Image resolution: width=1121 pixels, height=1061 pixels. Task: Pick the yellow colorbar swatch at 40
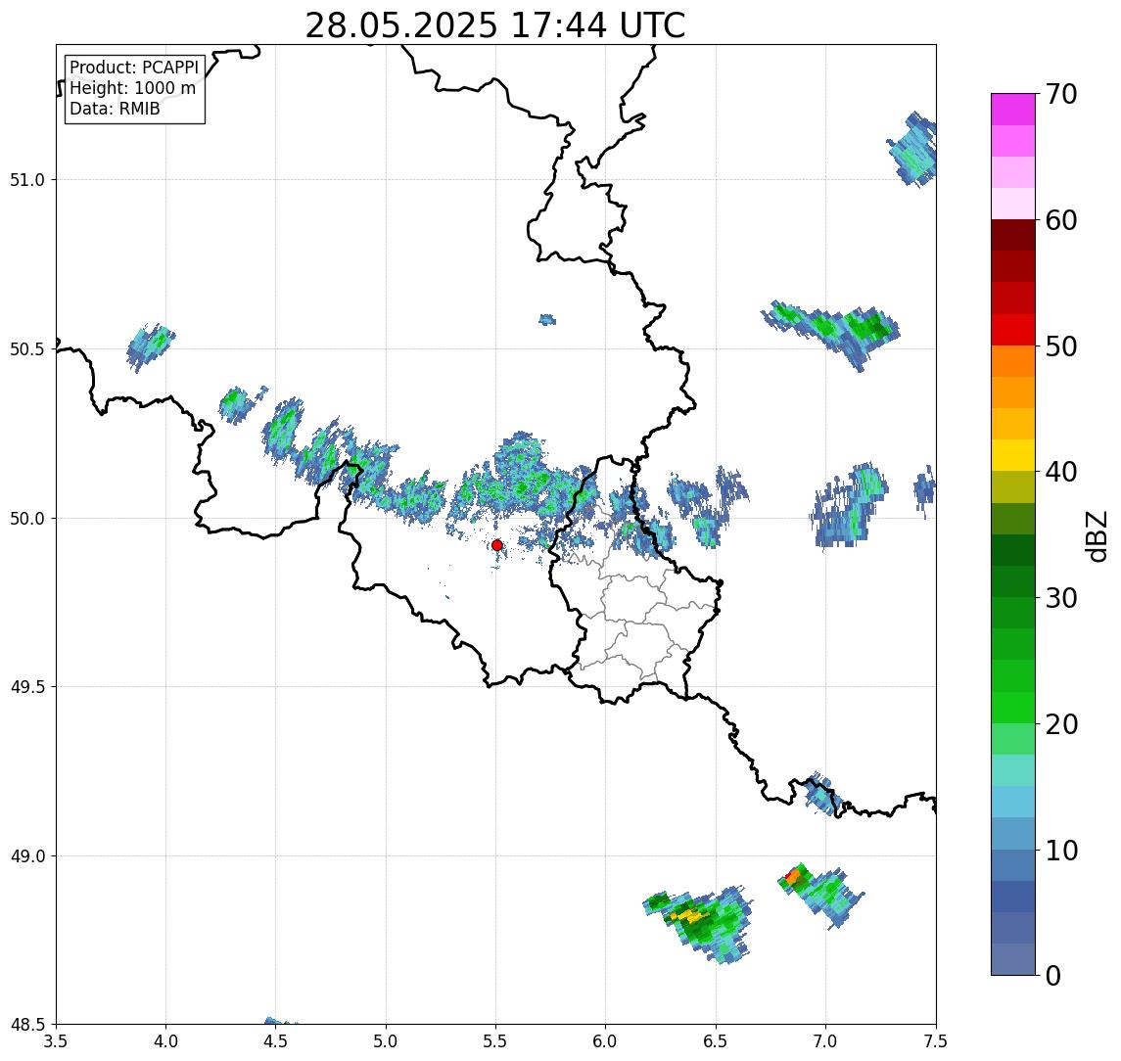click(x=1013, y=455)
